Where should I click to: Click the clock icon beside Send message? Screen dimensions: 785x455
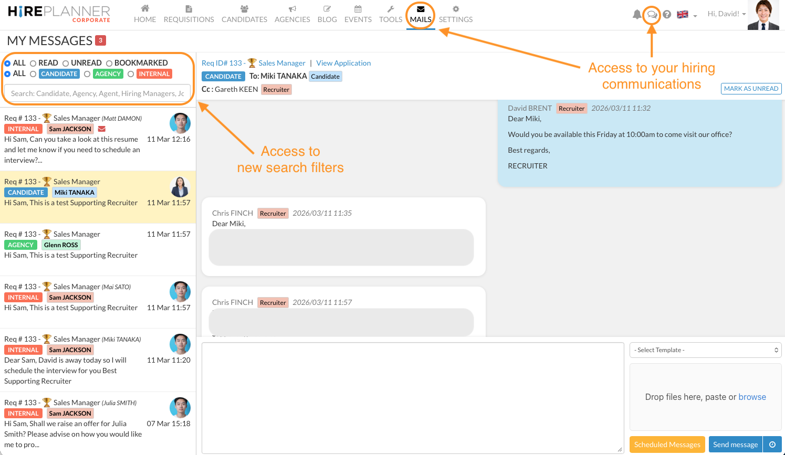(x=772, y=445)
